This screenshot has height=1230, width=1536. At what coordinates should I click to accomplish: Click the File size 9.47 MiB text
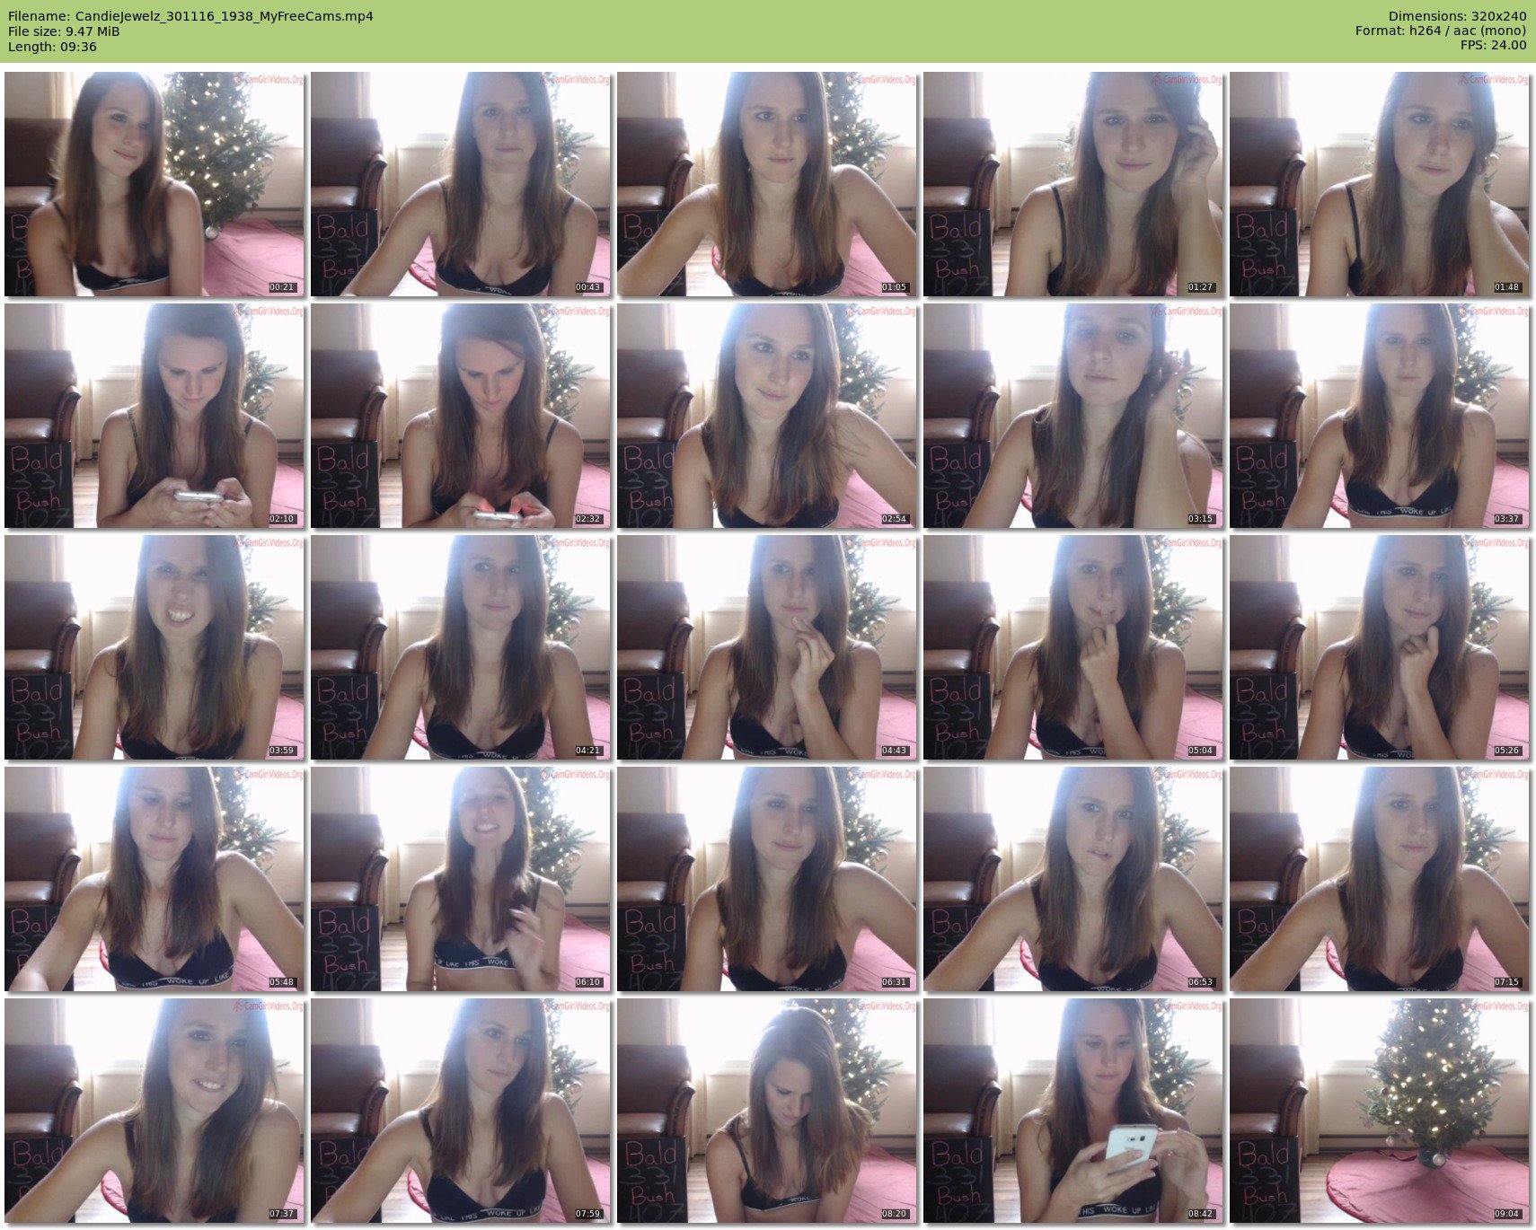(x=64, y=31)
